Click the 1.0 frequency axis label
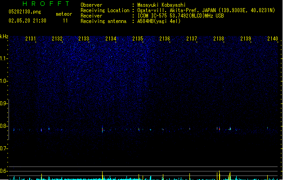283x180 pixels. (x=4, y=81)
